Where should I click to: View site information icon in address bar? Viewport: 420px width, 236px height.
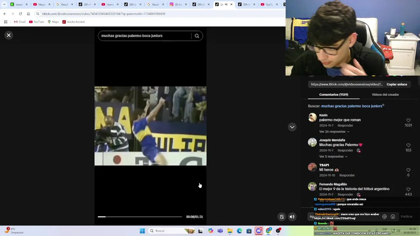tap(38, 14)
